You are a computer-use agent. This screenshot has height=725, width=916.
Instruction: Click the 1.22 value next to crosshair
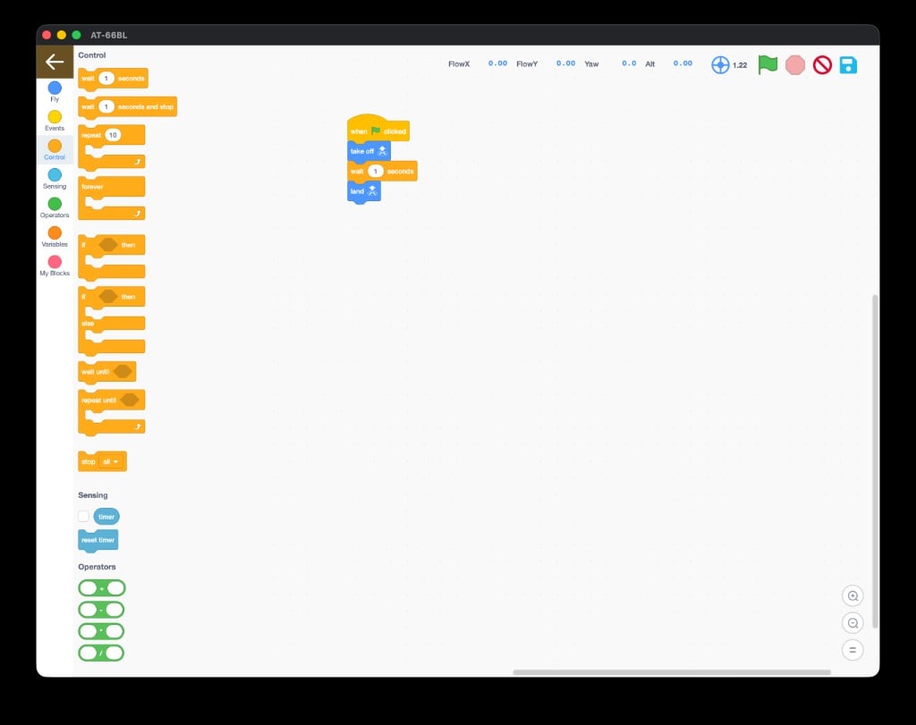point(740,65)
